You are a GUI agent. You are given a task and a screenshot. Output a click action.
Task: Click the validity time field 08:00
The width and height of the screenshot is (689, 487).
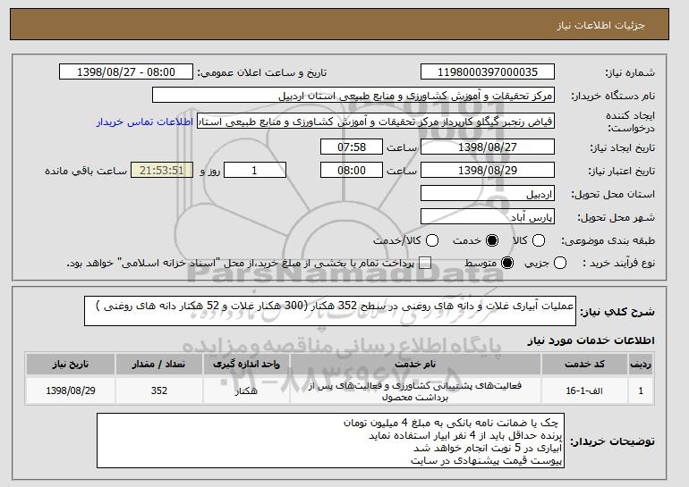352,171
